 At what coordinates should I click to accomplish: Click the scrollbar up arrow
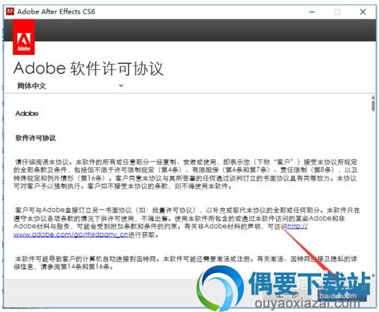tap(373, 97)
